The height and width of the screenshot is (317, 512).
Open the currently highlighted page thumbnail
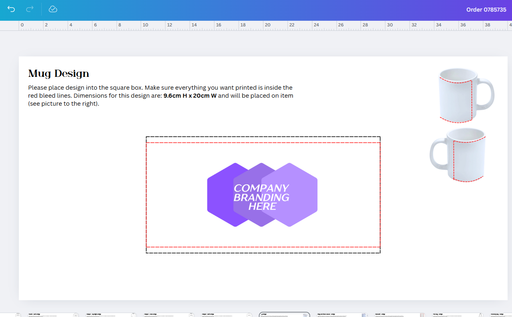[284, 315]
